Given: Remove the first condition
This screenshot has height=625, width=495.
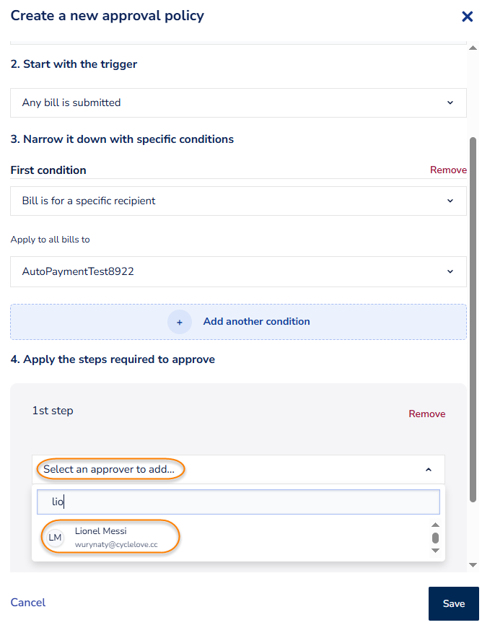Looking at the screenshot, I should tap(448, 170).
